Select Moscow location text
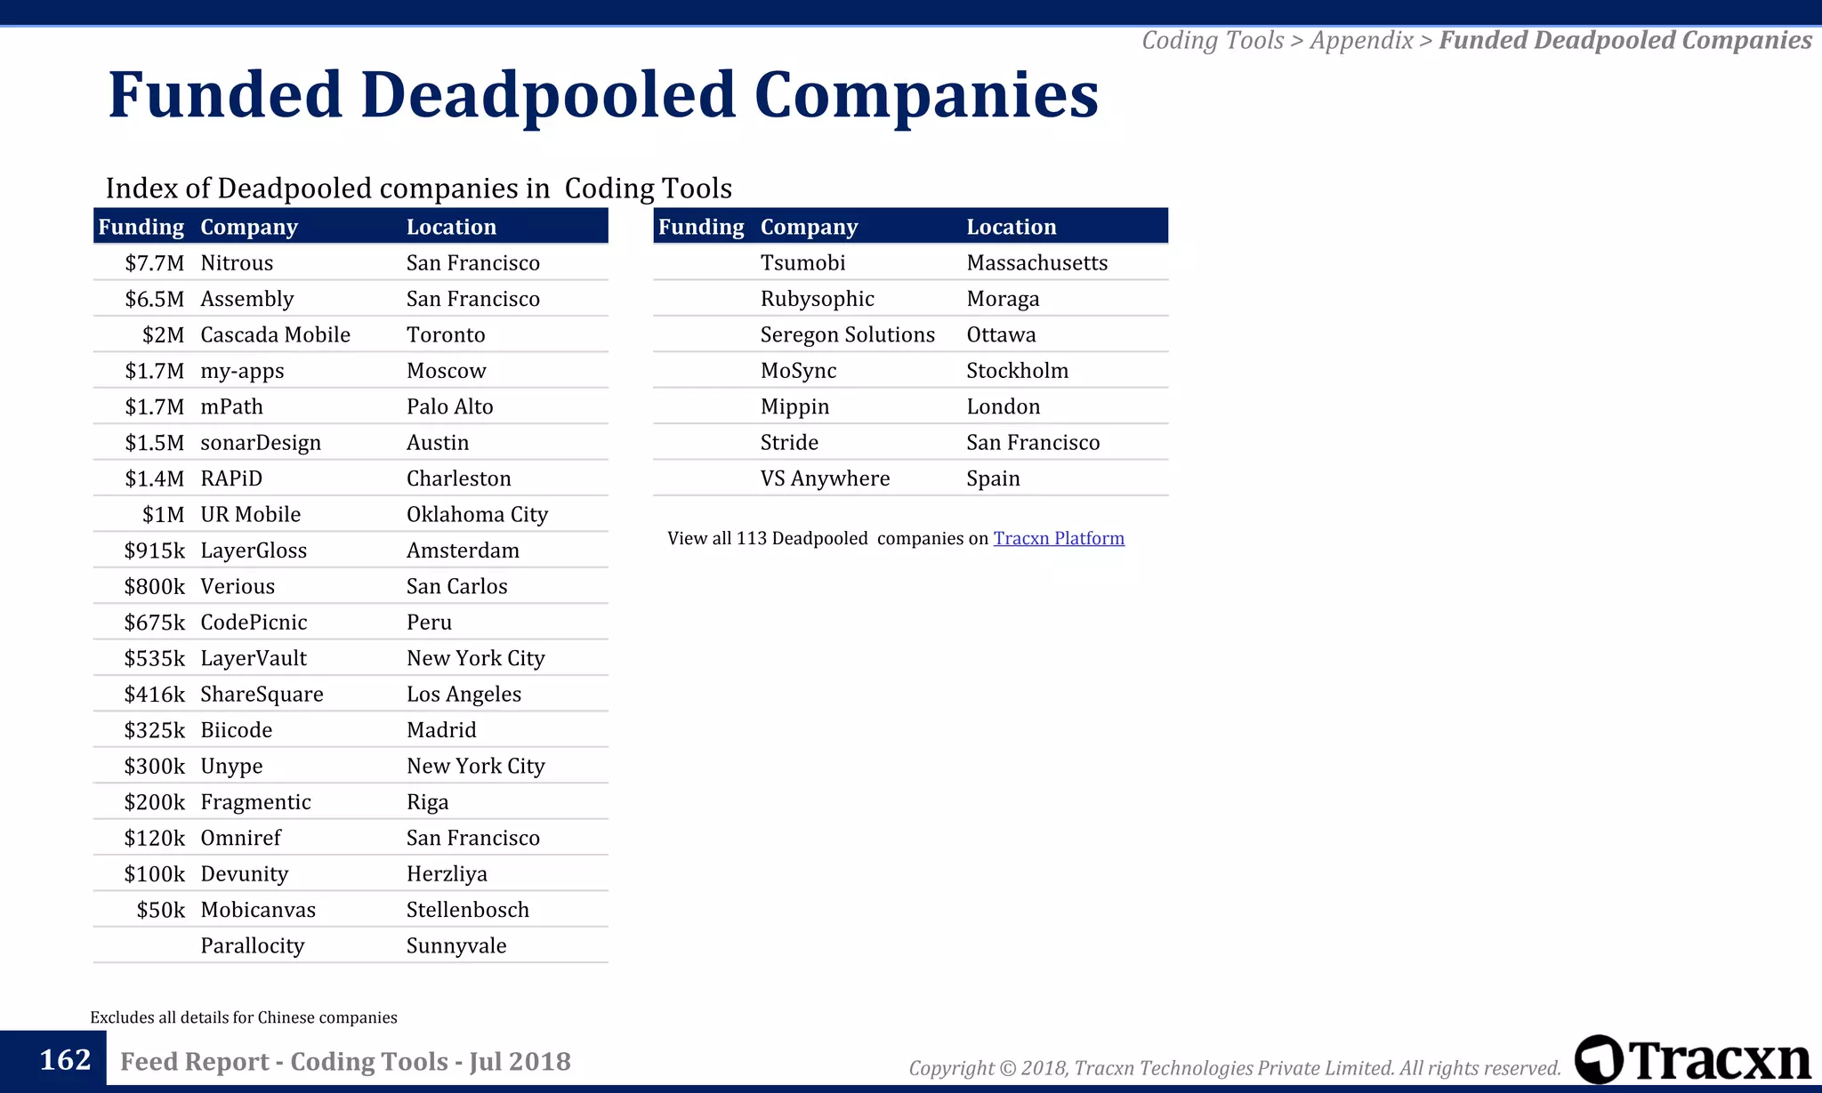 (447, 371)
